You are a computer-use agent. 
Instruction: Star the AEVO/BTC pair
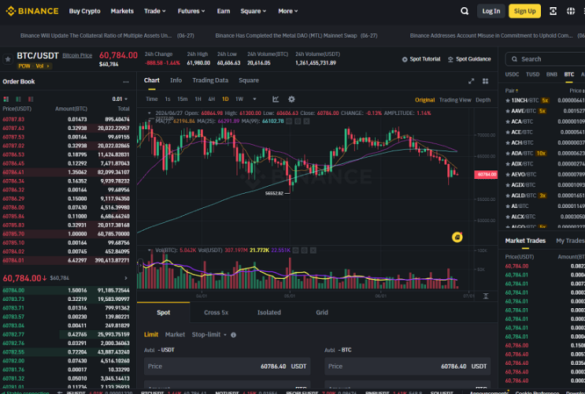click(x=507, y=174)
